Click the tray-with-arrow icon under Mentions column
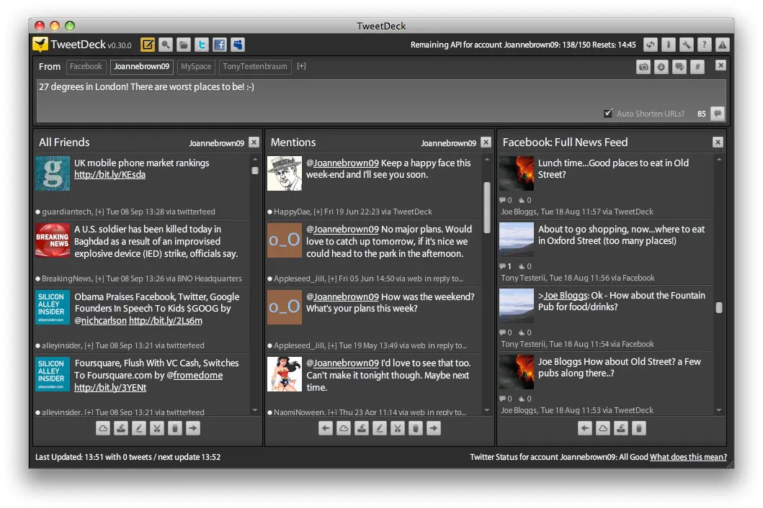The width and height of the screenshot is (763, 508). (x=362, y=428)
